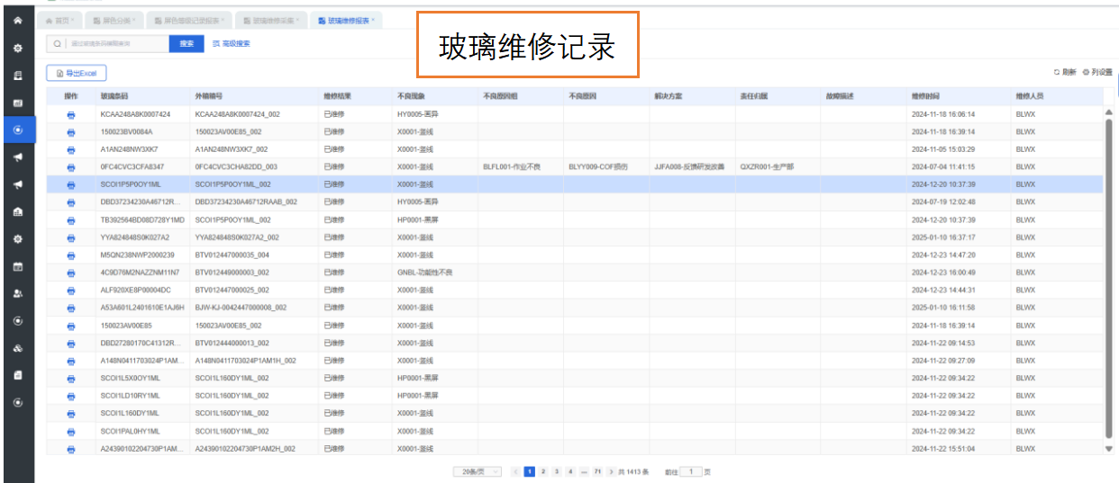Screen dimensions: 1119x483
Task: Open the building icon in the sidebar
Action: pos(17,211)
